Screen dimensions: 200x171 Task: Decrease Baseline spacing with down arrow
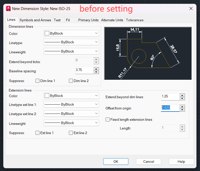point(96,72)
